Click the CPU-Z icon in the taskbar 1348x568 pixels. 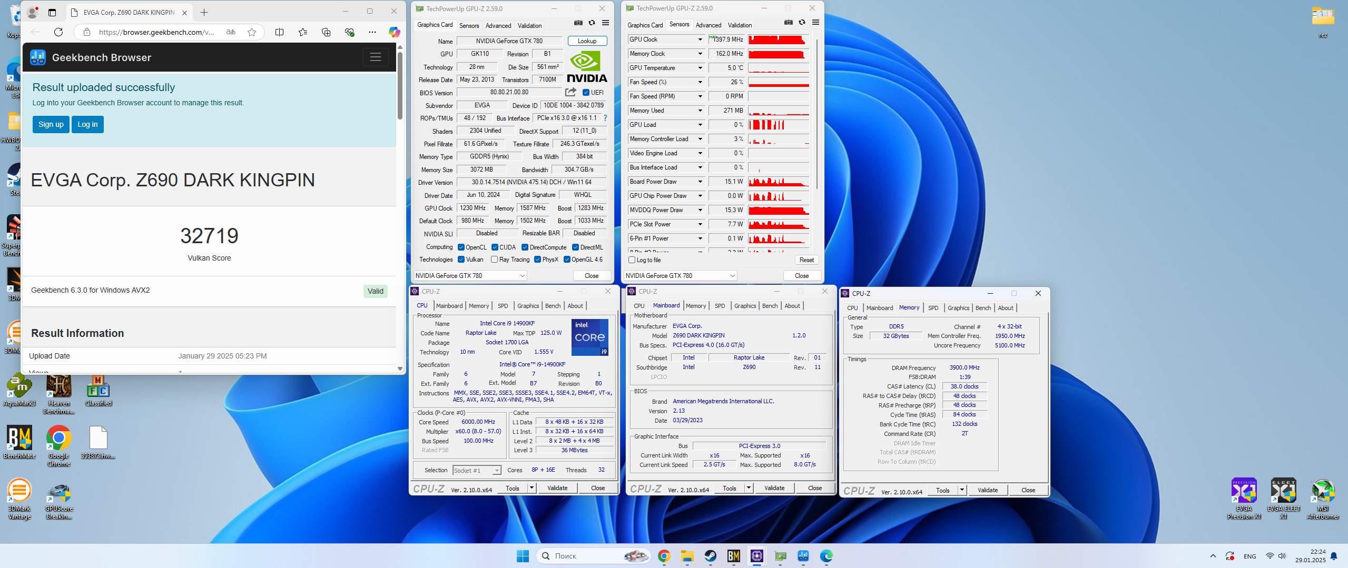tap(757, 556)
